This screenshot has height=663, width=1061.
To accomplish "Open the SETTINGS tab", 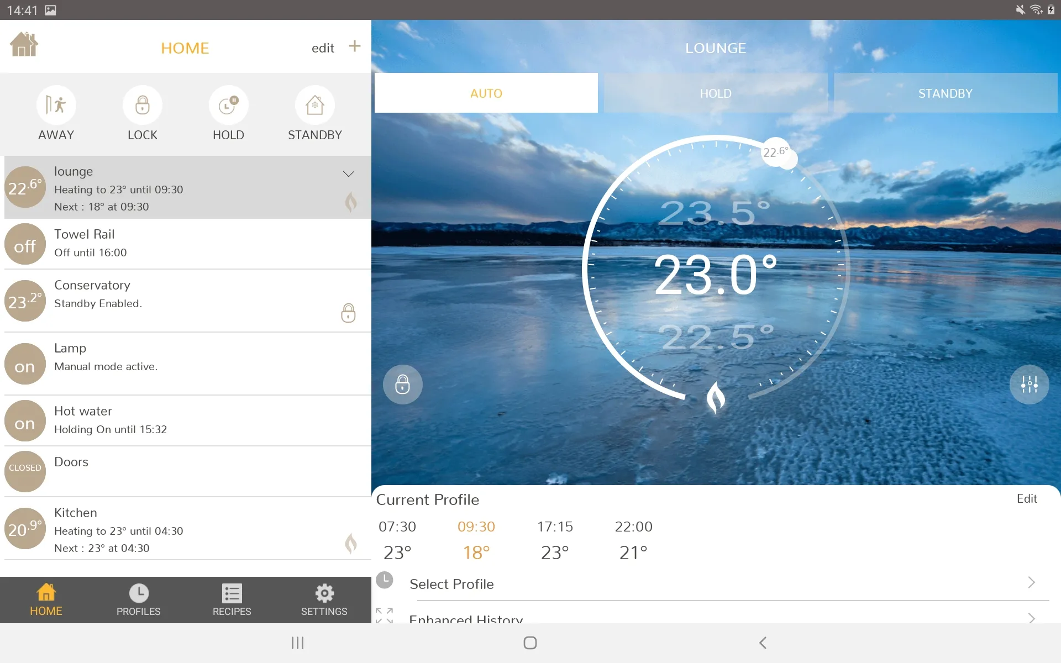I will [x=324, y=599].
